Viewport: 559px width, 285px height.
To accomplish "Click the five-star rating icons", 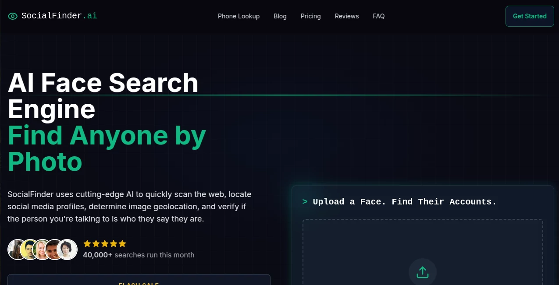I will (105, 243).
